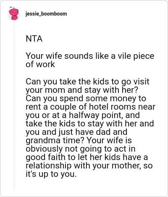Click the 'rent a couple of hotel rooms' line

coord(90,107)
